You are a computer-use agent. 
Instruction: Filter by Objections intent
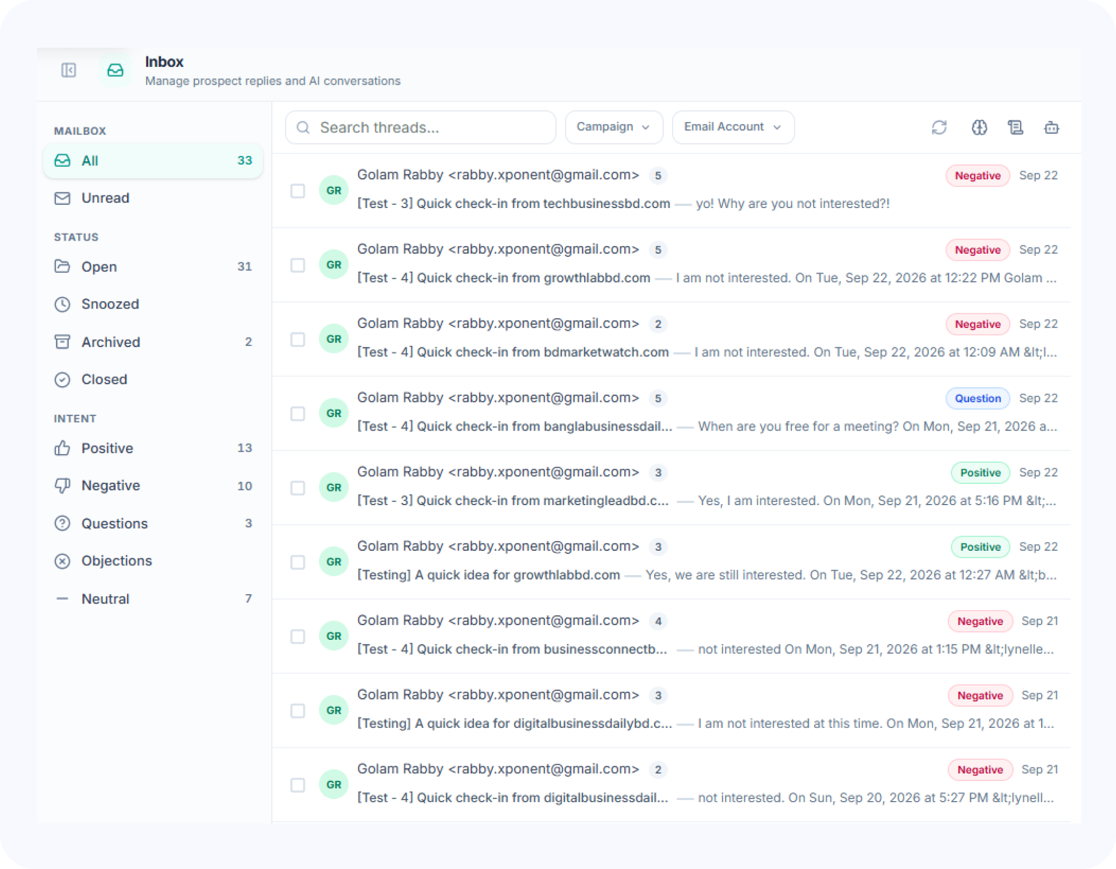153,561
